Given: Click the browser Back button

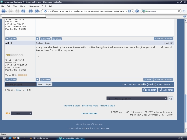Looking at the screenshot, I should (x=3, y=11).
